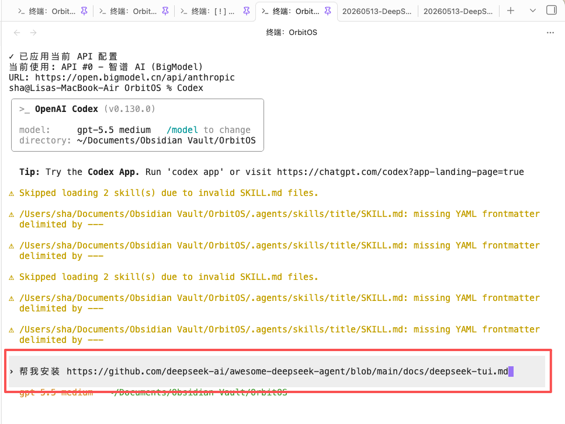Screen dimensions: 565x424
Task: Click the (v0.130.0) version text
Action: (x=130, y=109)
